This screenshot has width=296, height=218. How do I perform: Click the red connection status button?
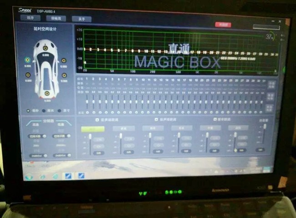pyautogui.click(x=223, y=25)
